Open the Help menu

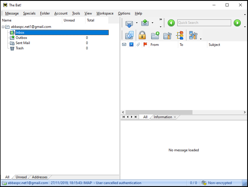(138, 13)
